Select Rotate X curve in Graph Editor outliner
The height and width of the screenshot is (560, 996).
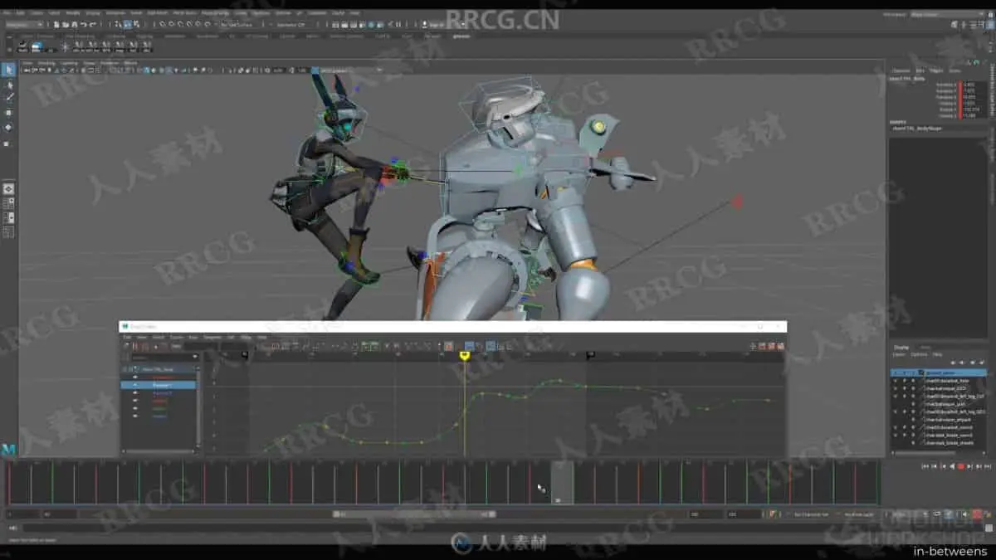pyautogui.click(x=161, y=402)
